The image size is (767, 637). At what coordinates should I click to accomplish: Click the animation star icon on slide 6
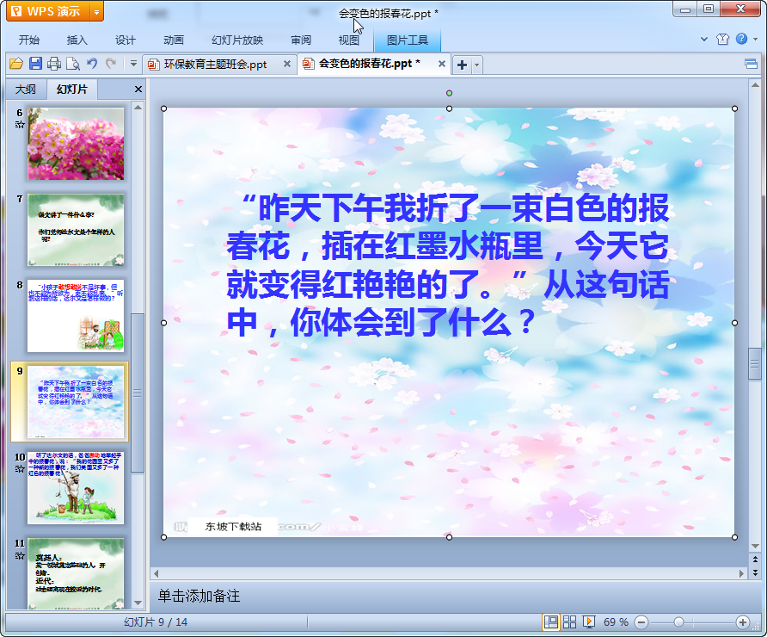click(x=20, y=124)
